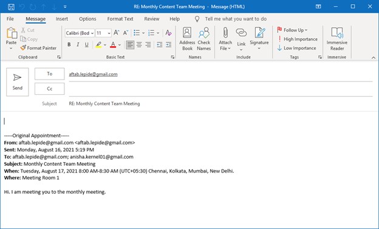Open the Tags group dialog launcher
This screenshot has height=229, width=379.
coord(320,57)
